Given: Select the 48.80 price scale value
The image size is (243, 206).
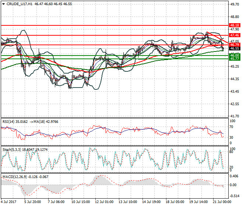Looking at the screenshot, I should (235, 17).
